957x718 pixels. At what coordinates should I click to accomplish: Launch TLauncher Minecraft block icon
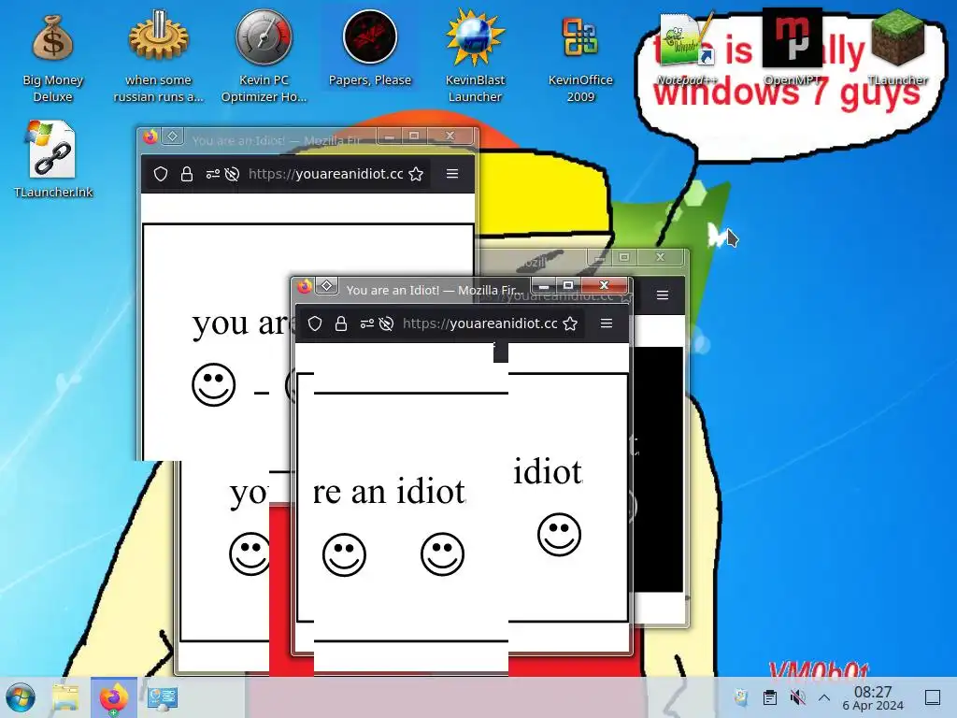[x=897, y=49]
